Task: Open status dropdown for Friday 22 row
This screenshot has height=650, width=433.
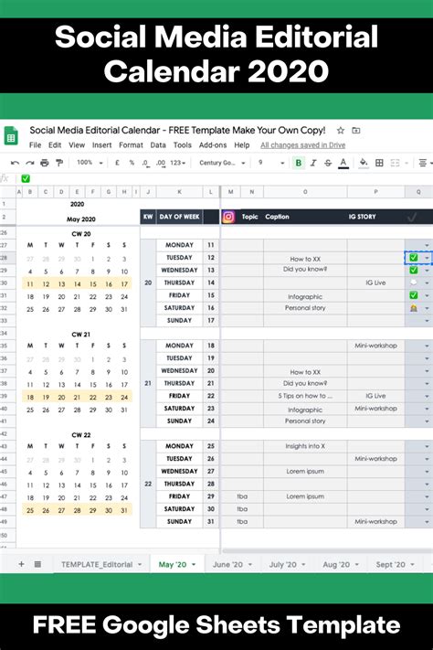Action: (427, 396)
